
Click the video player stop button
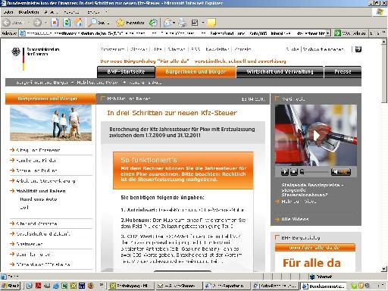coord(293,172)
